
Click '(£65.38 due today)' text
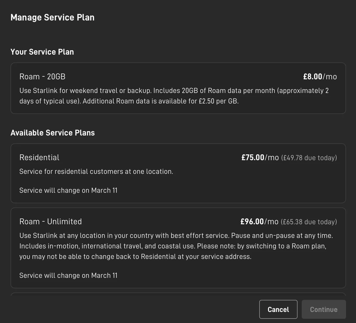(309, 222)
